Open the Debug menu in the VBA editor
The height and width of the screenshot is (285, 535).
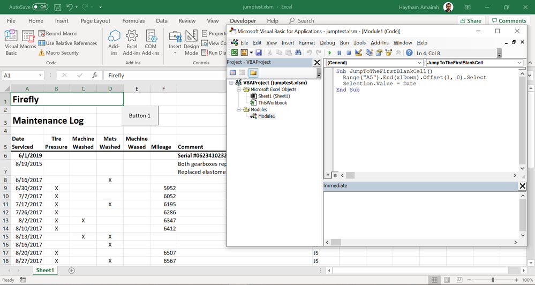[327, 43]
